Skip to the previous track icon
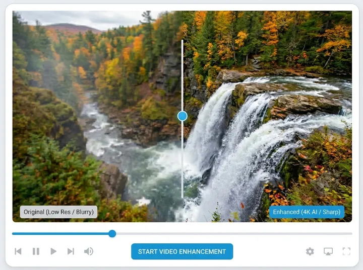 tap(18, 251)
